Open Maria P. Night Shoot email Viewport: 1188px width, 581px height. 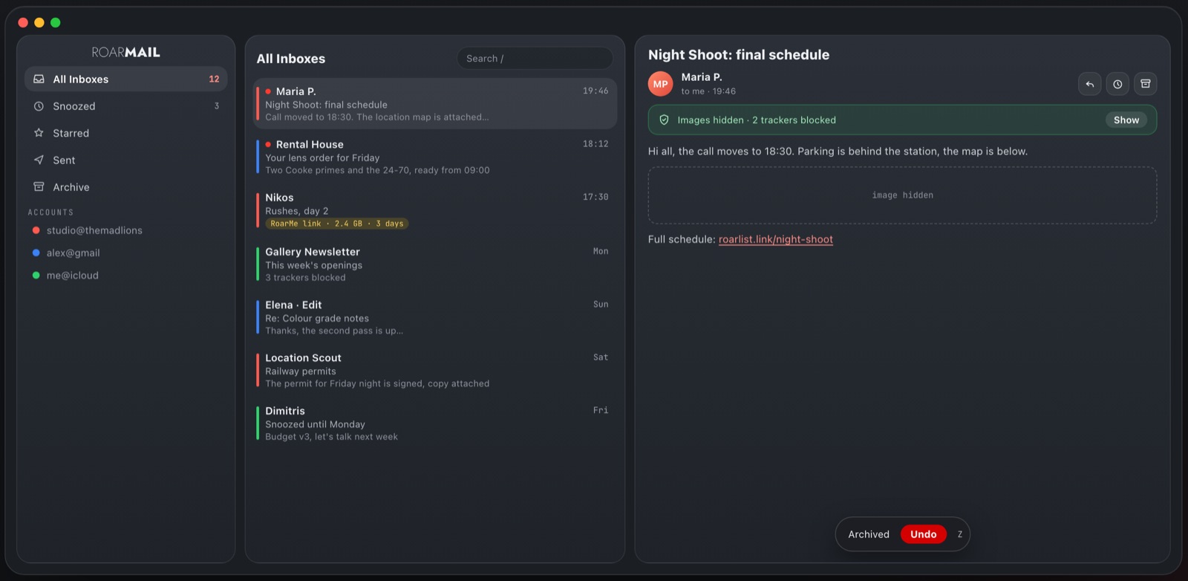coord(435,104)
